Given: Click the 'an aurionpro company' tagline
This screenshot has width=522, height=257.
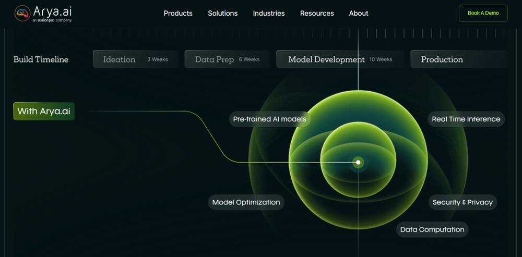Looking at the screenshot, I should coord(52,20).
